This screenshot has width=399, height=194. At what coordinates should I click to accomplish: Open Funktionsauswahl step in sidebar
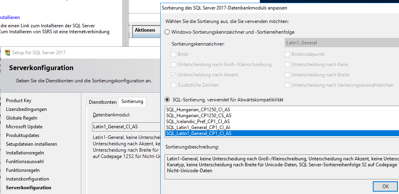click(x=25, y=162)
